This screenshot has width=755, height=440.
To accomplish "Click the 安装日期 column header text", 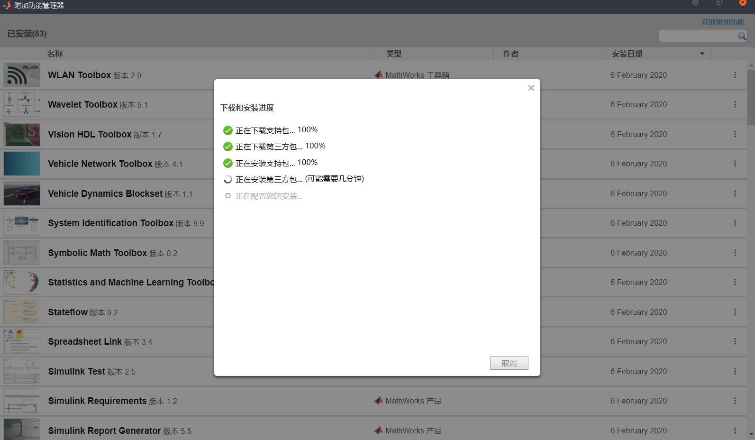I will (627, 54).
